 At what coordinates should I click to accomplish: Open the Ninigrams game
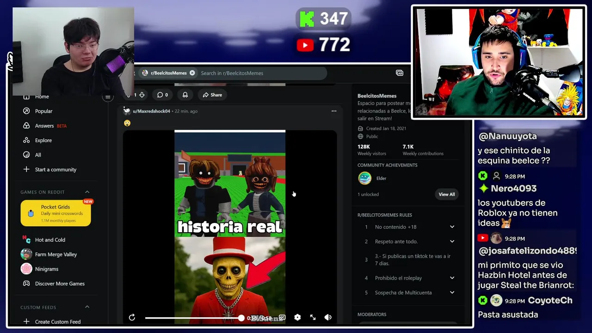coord(46,269)
